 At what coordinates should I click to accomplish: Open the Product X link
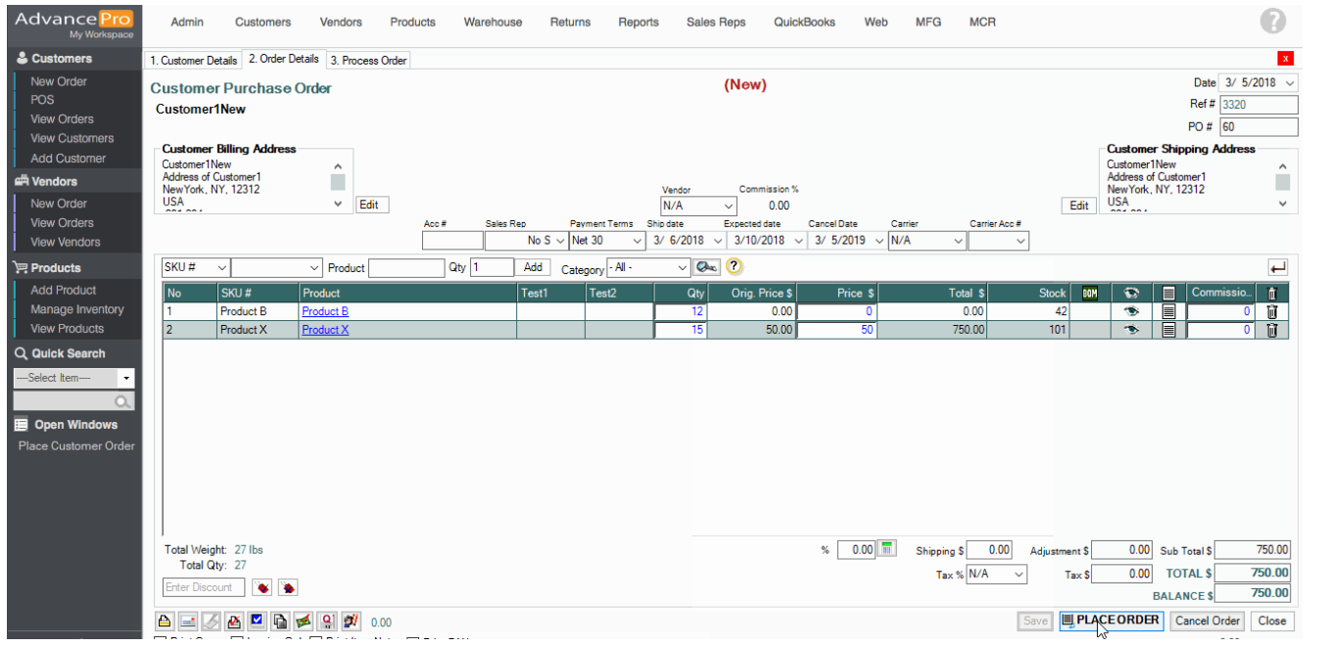(325, 330)
